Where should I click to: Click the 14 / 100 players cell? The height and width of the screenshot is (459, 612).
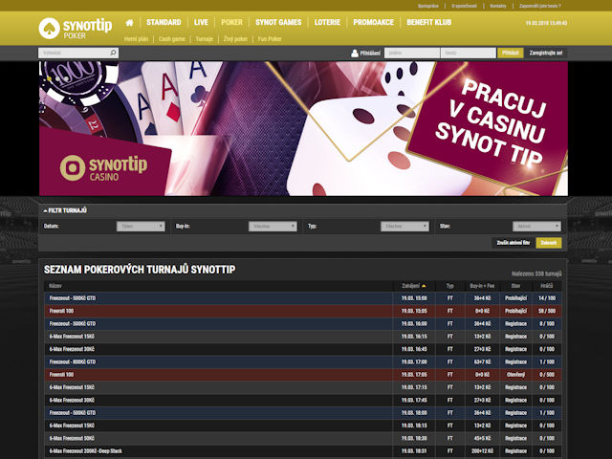[546, 298]
